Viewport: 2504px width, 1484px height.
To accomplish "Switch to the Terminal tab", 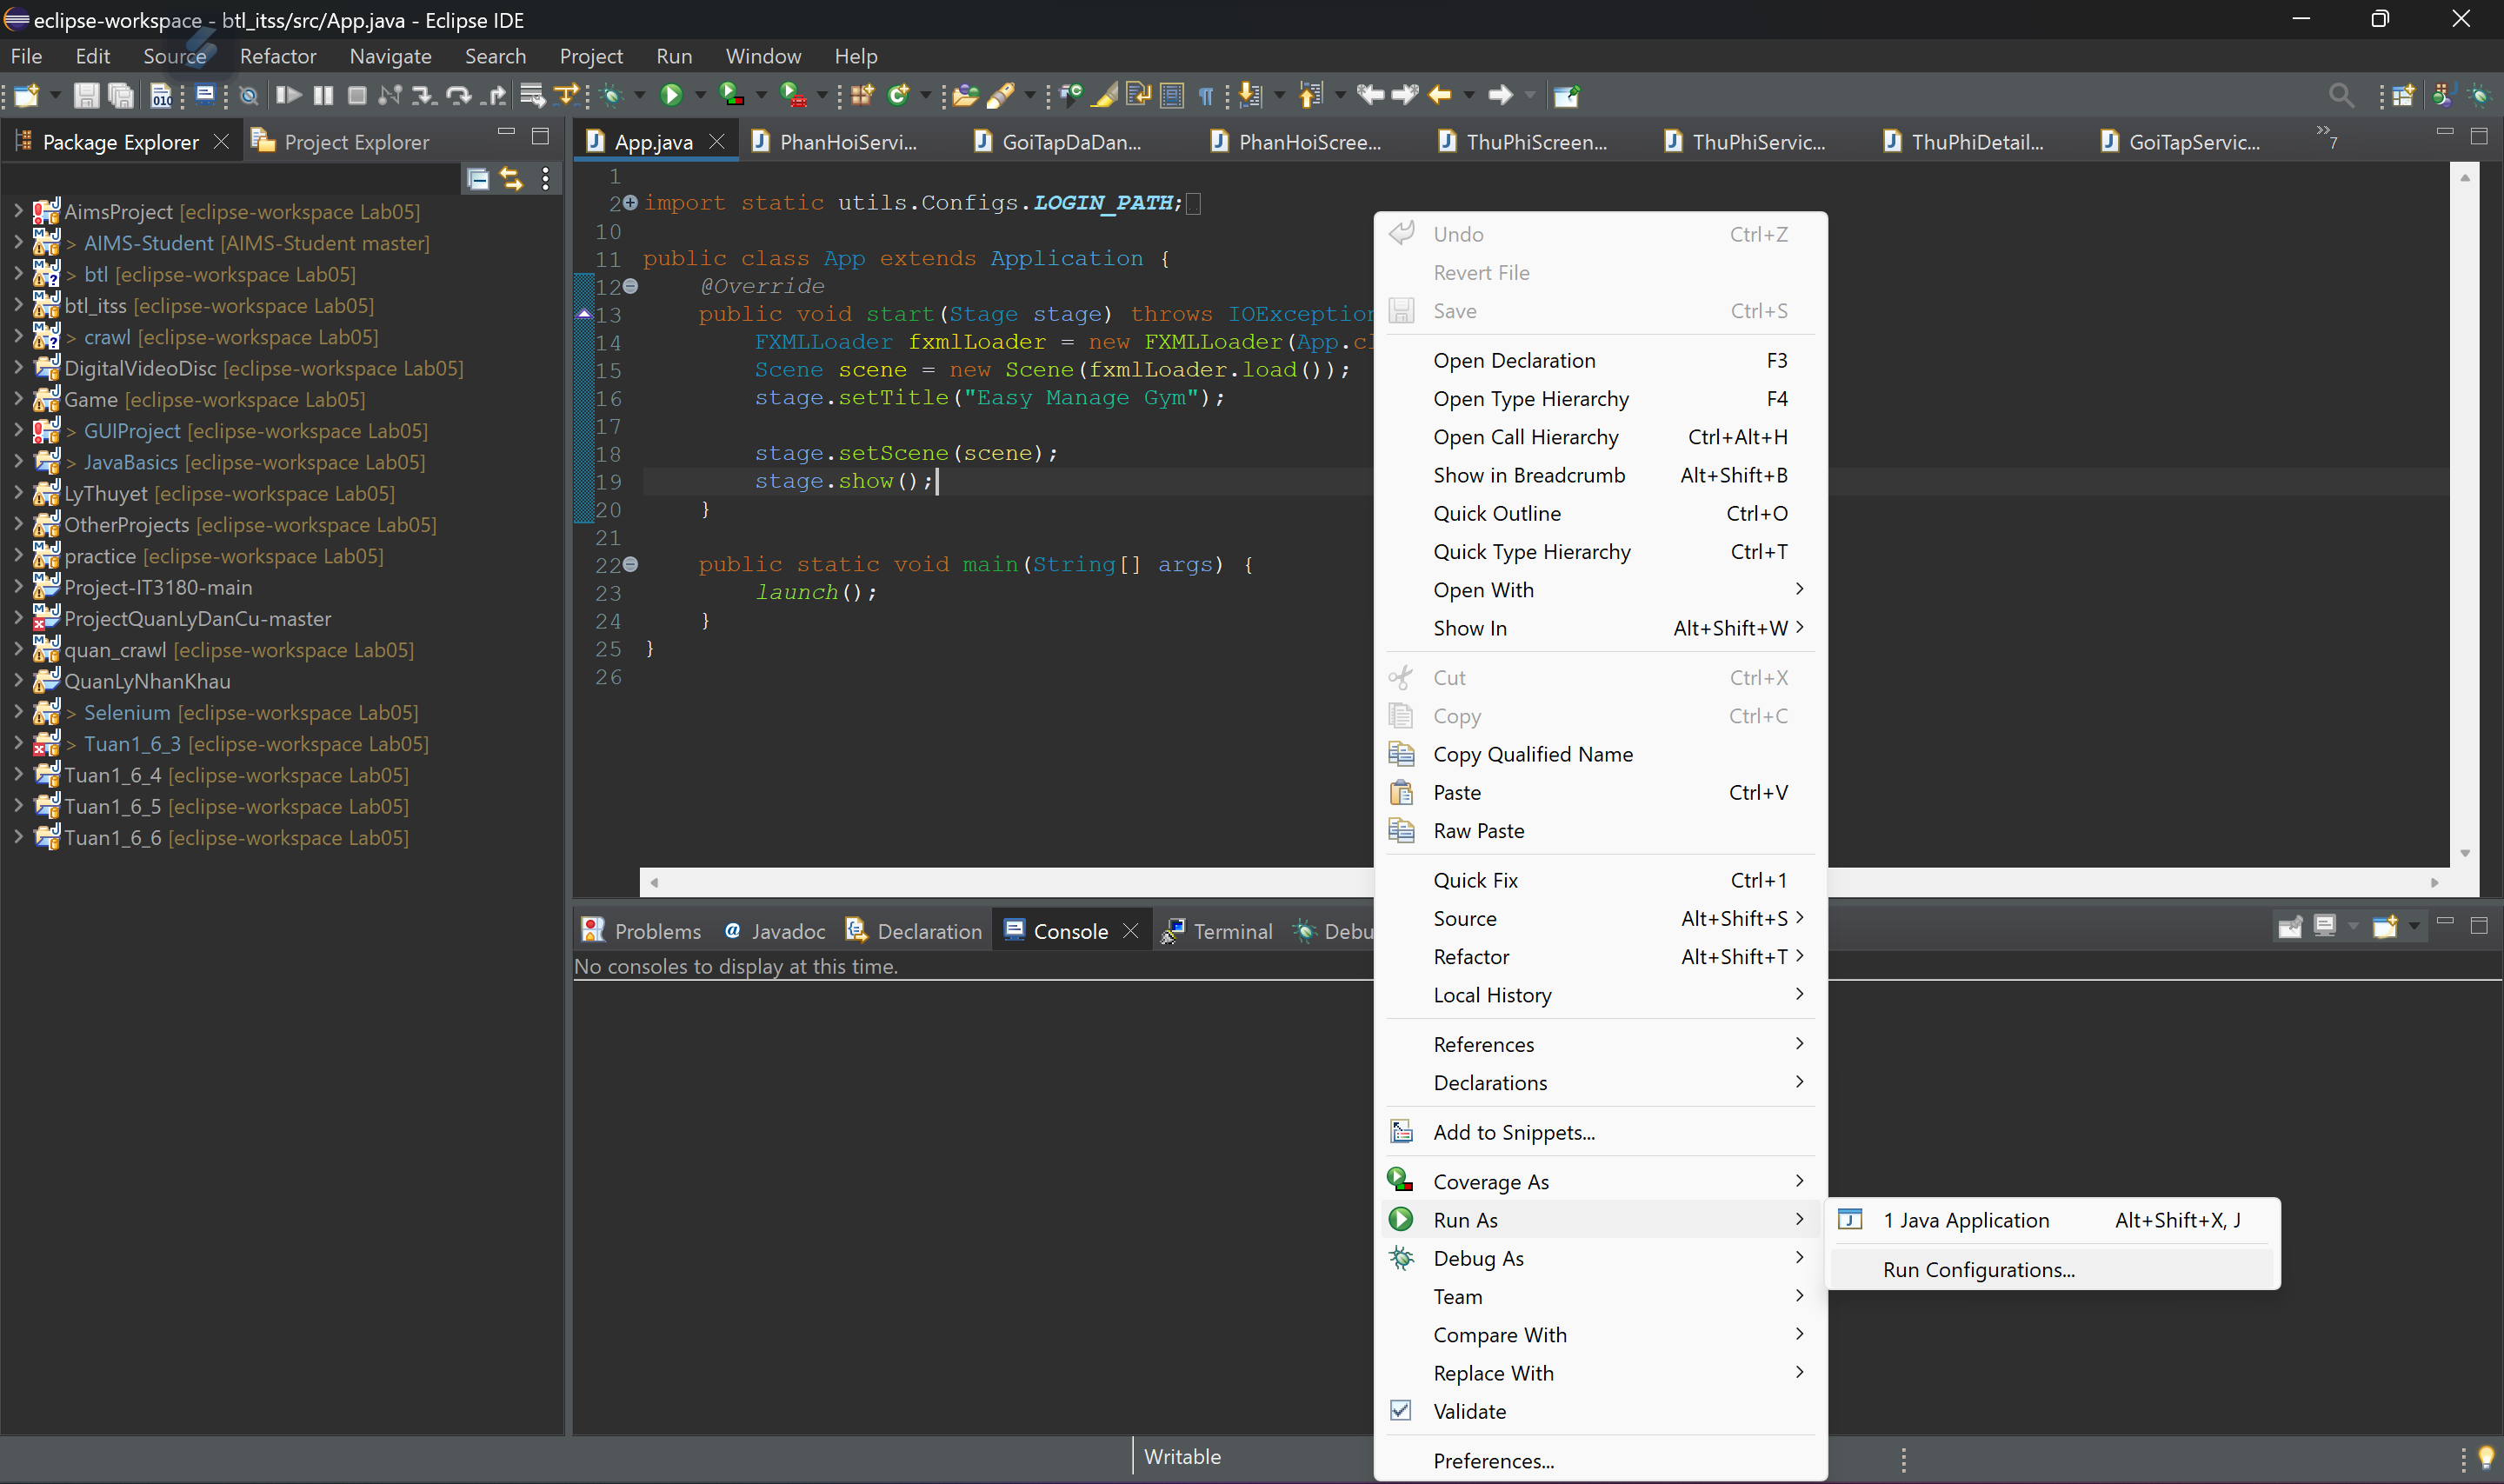I will (1232, 930).
